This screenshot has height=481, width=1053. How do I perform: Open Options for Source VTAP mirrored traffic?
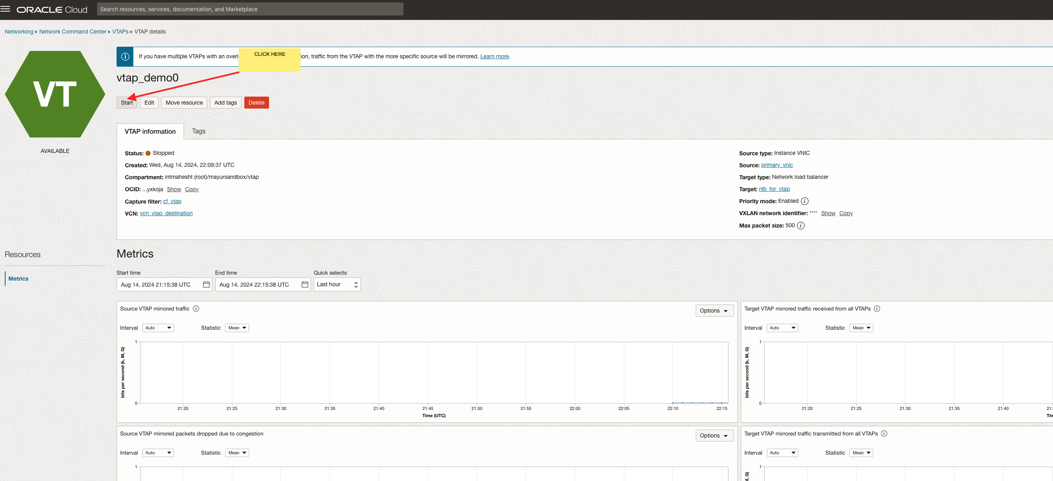pyautogui.click(x=715, y=311)
